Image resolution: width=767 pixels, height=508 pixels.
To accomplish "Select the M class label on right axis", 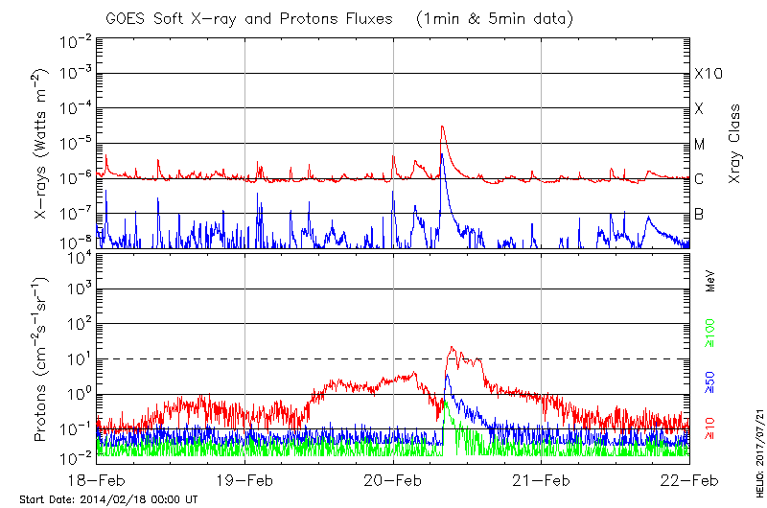I will pyautogui.click(x=700, y=144).
